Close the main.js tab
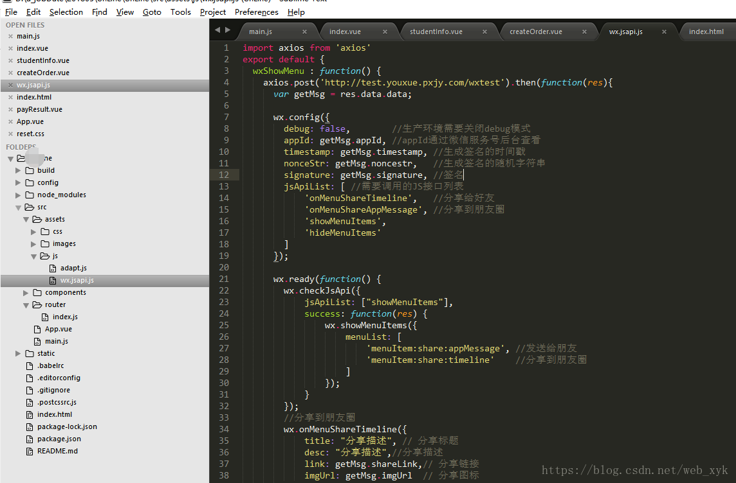 305,32
